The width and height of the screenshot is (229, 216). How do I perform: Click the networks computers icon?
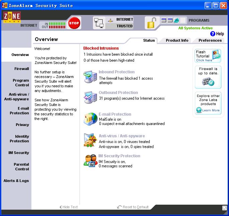click(99, 23)
